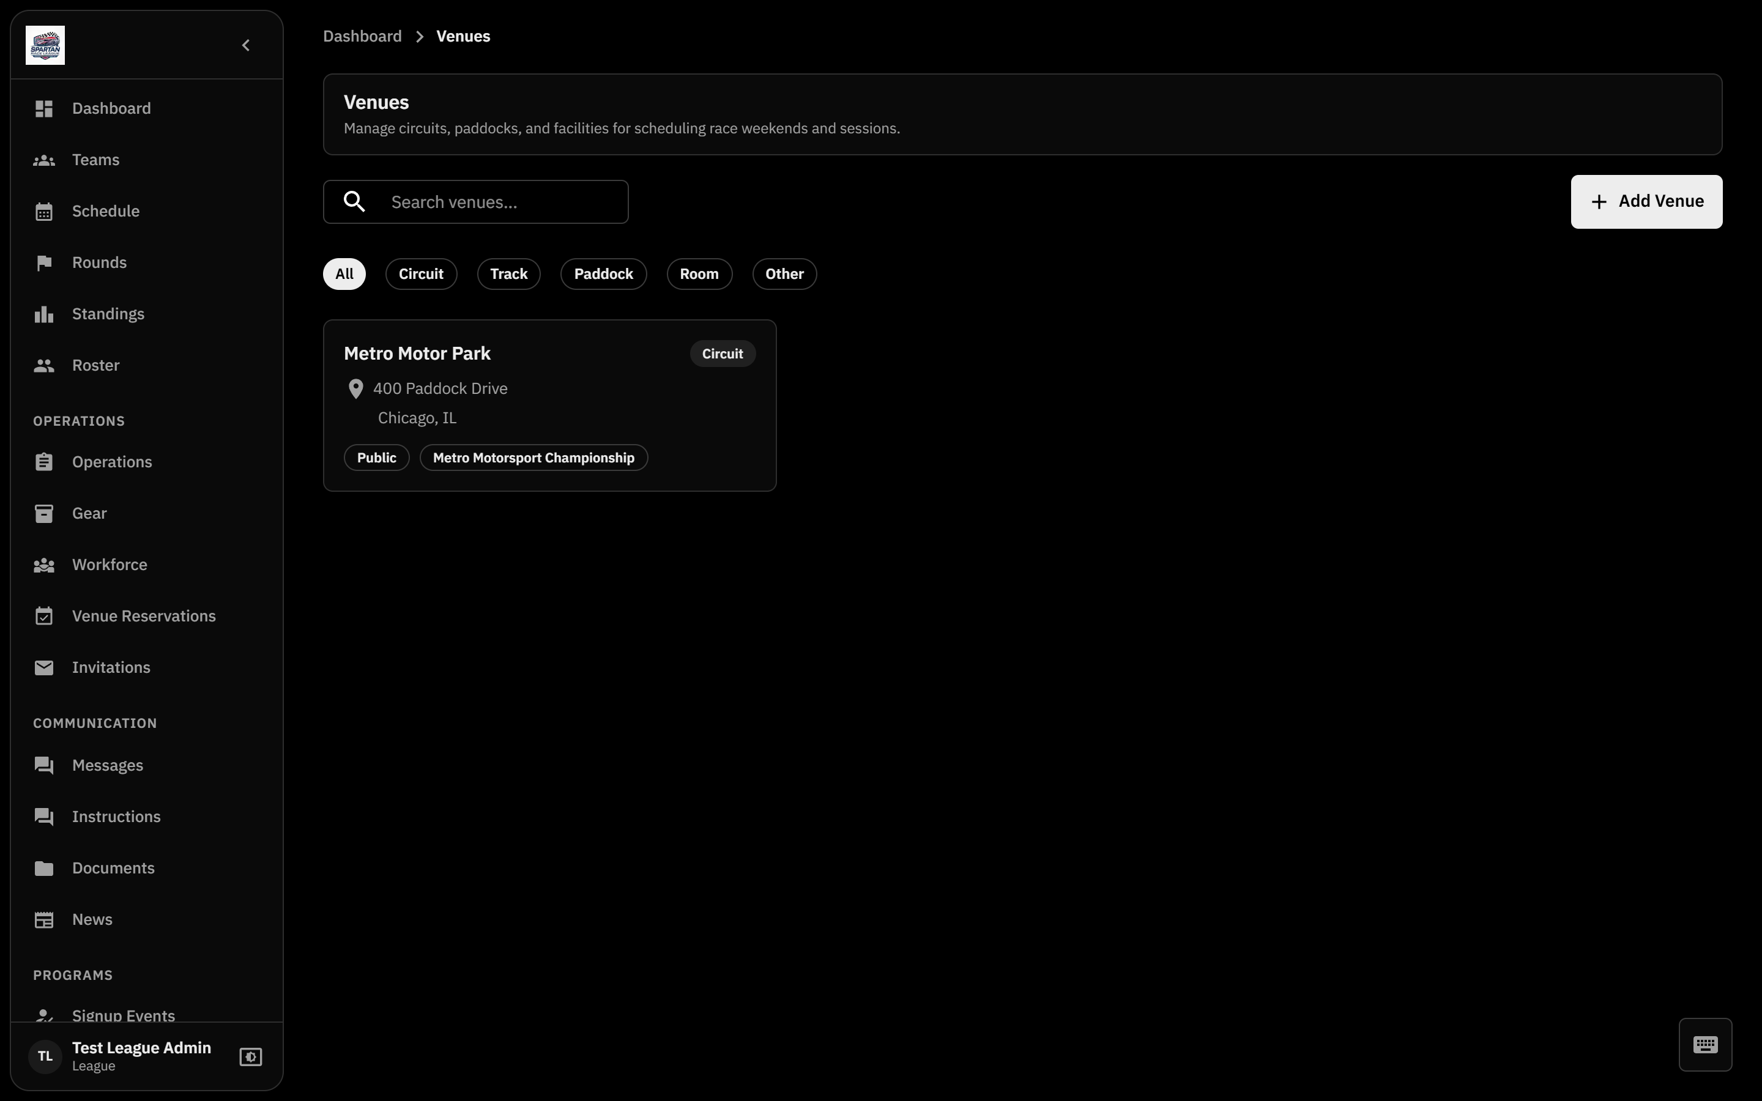Click the Instructions chat icon
The width and height of the screenshot is (1762, 1101).
point(43,817)
